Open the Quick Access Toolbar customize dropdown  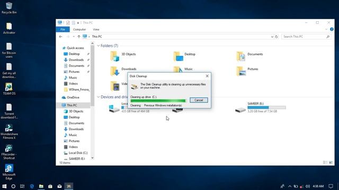78,23
